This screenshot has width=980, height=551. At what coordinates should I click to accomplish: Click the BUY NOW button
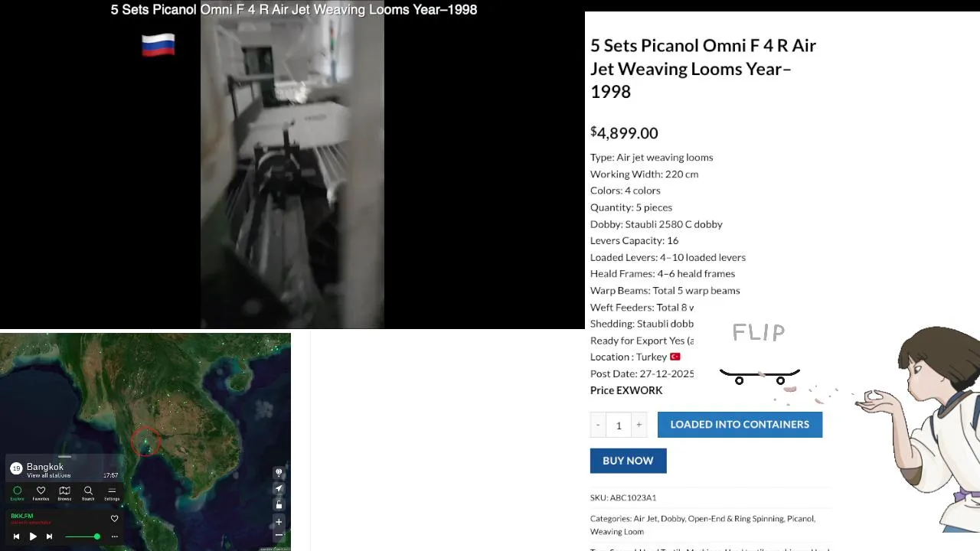(x=628, y=461)
